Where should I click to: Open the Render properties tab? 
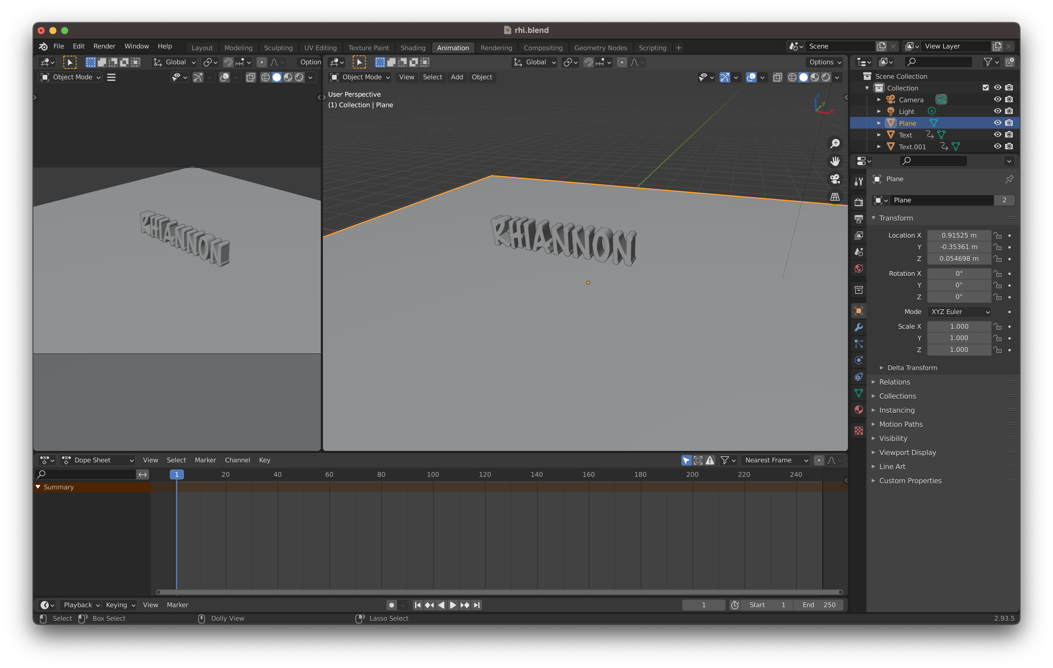tap(859, 202)
